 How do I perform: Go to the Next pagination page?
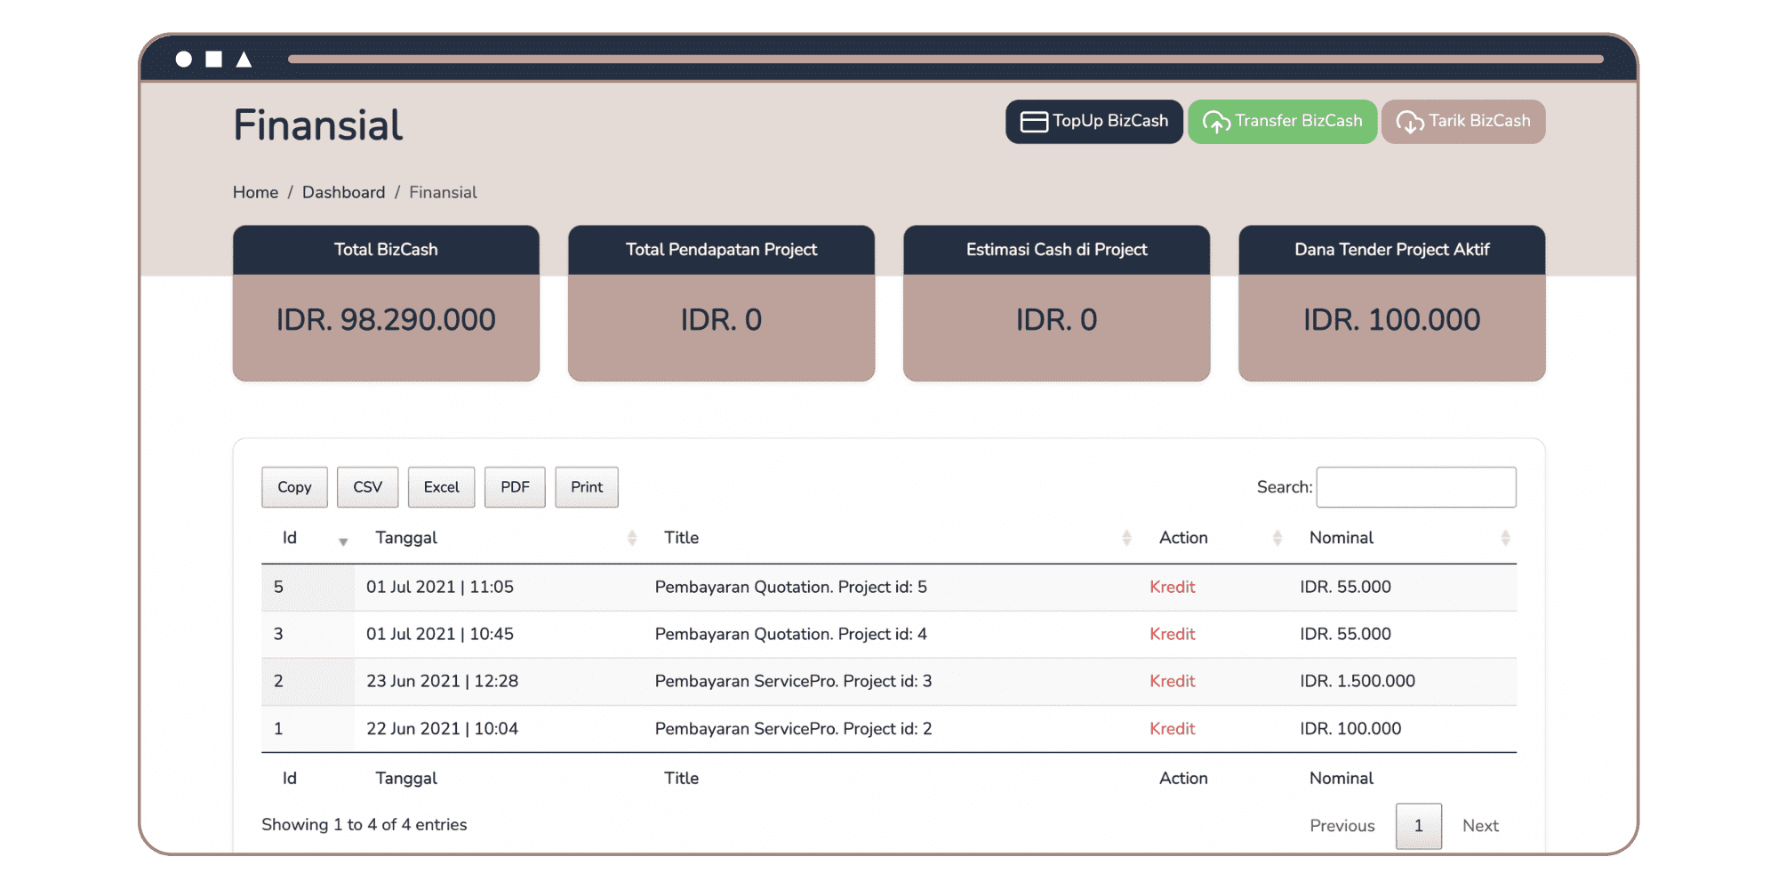pos(1480,826)
